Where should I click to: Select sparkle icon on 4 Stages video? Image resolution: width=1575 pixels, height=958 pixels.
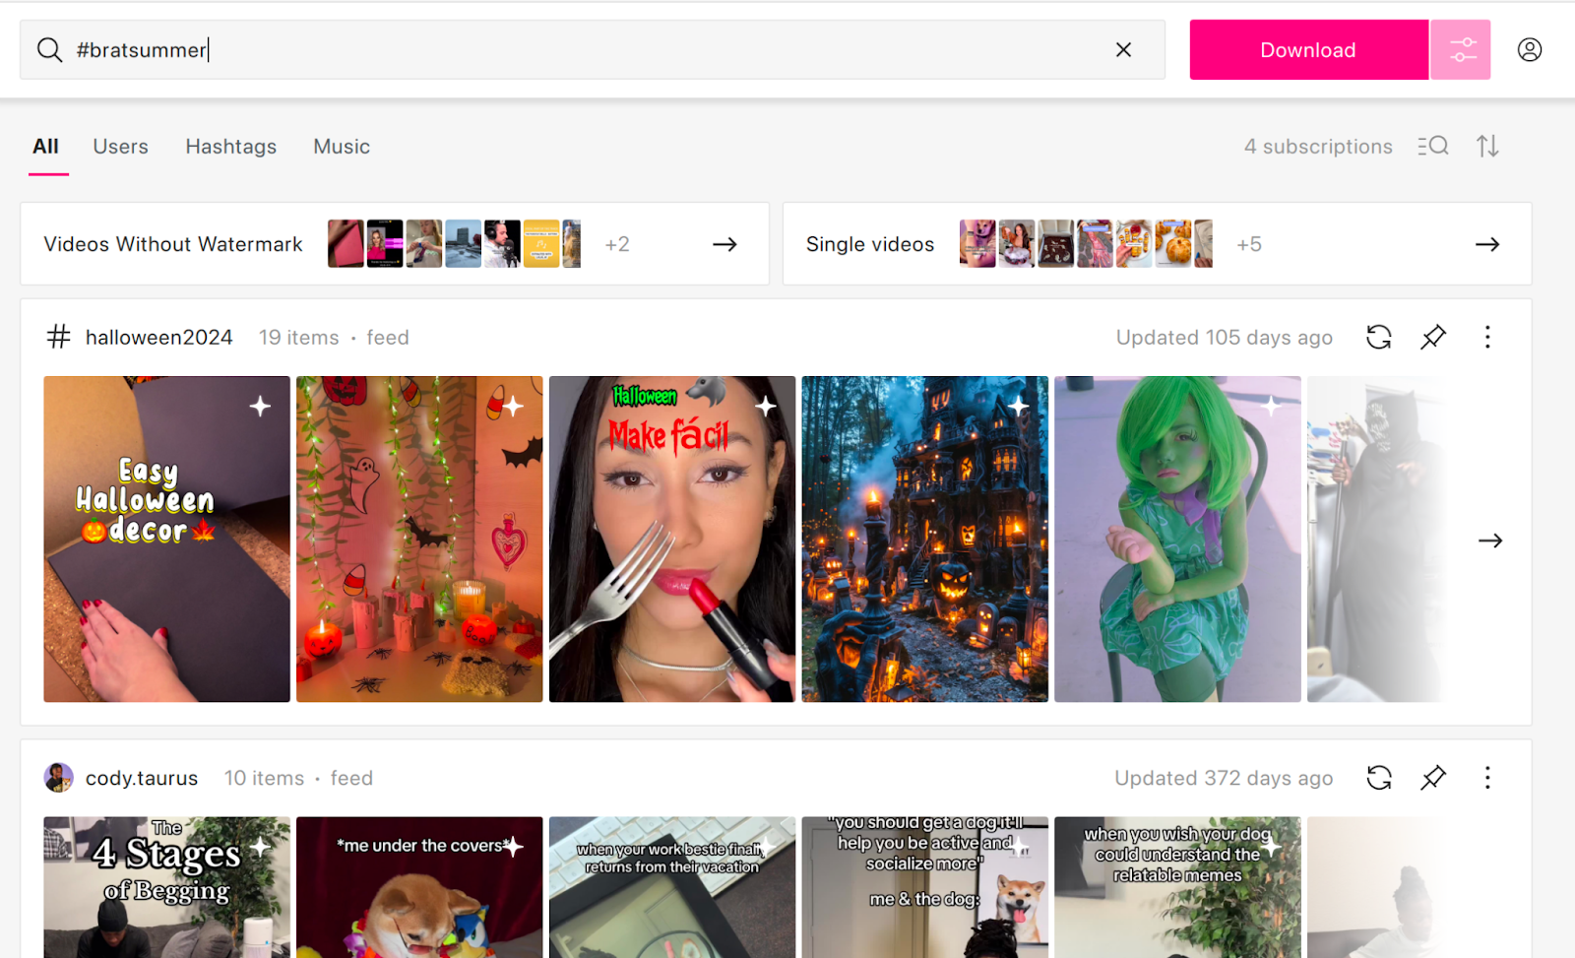pos(260,847)
